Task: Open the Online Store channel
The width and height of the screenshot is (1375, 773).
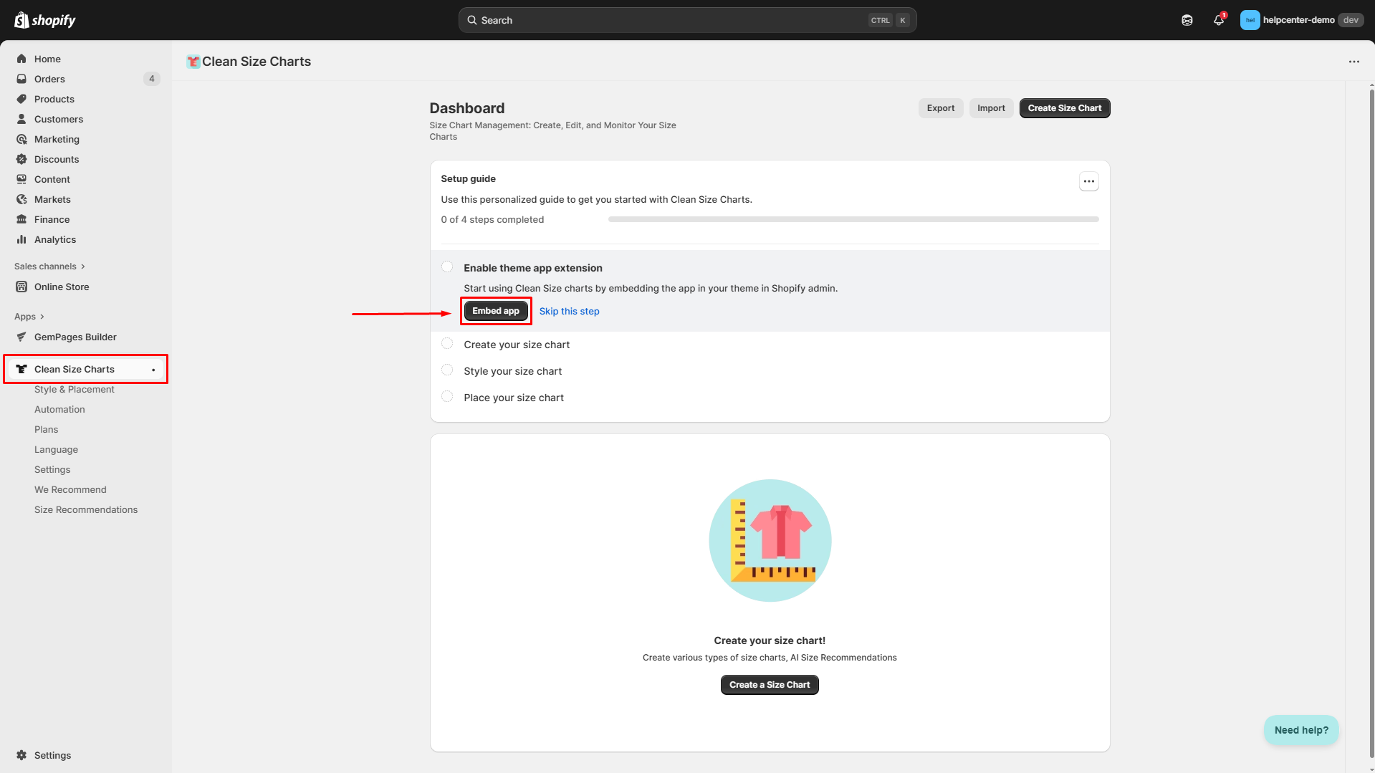Action: pos(62,287)
